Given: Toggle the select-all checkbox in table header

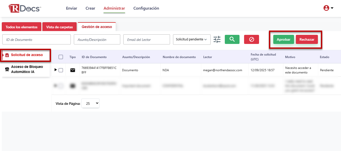Looking at the screenshot, I should pyautogui.click(x=61, y=57).
